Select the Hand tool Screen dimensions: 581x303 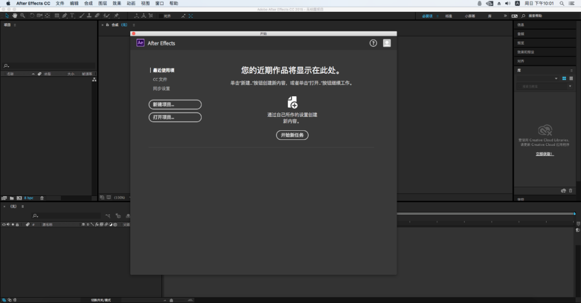coord(15,16)
